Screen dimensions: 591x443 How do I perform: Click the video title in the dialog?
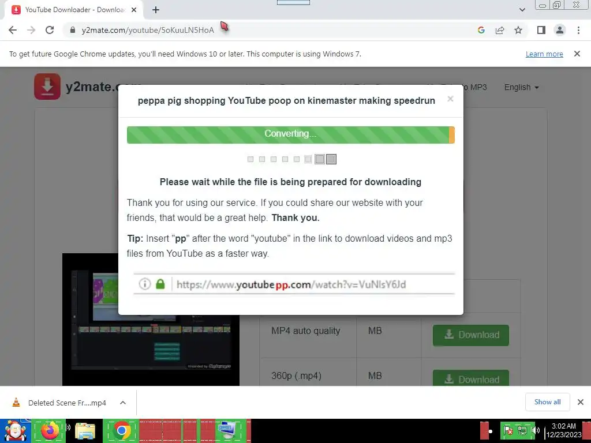click(286, 100)
